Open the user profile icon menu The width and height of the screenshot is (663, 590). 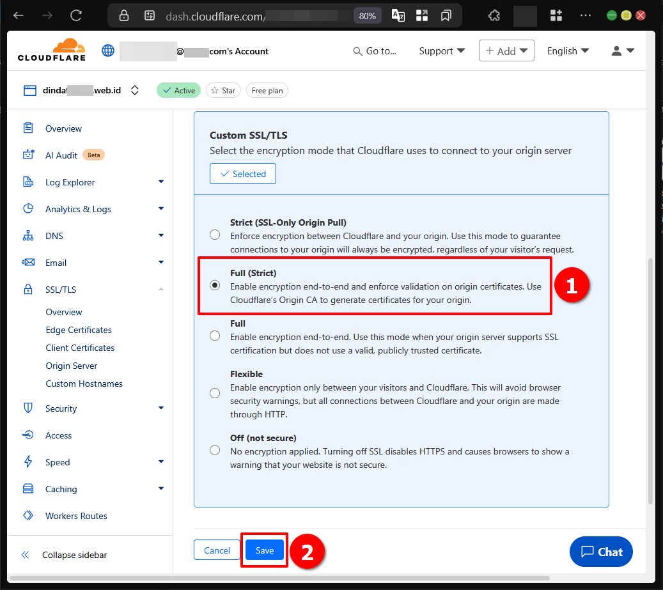pyautogui.click(x=623, y=50)
